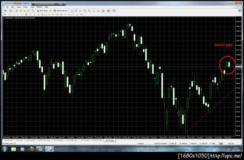Open the Navigator panel icon

tap(25, 11)
